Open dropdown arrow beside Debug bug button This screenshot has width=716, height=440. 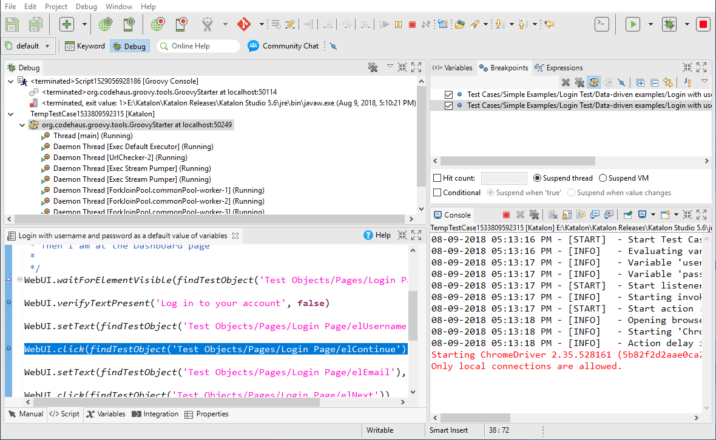coord(687,24)
